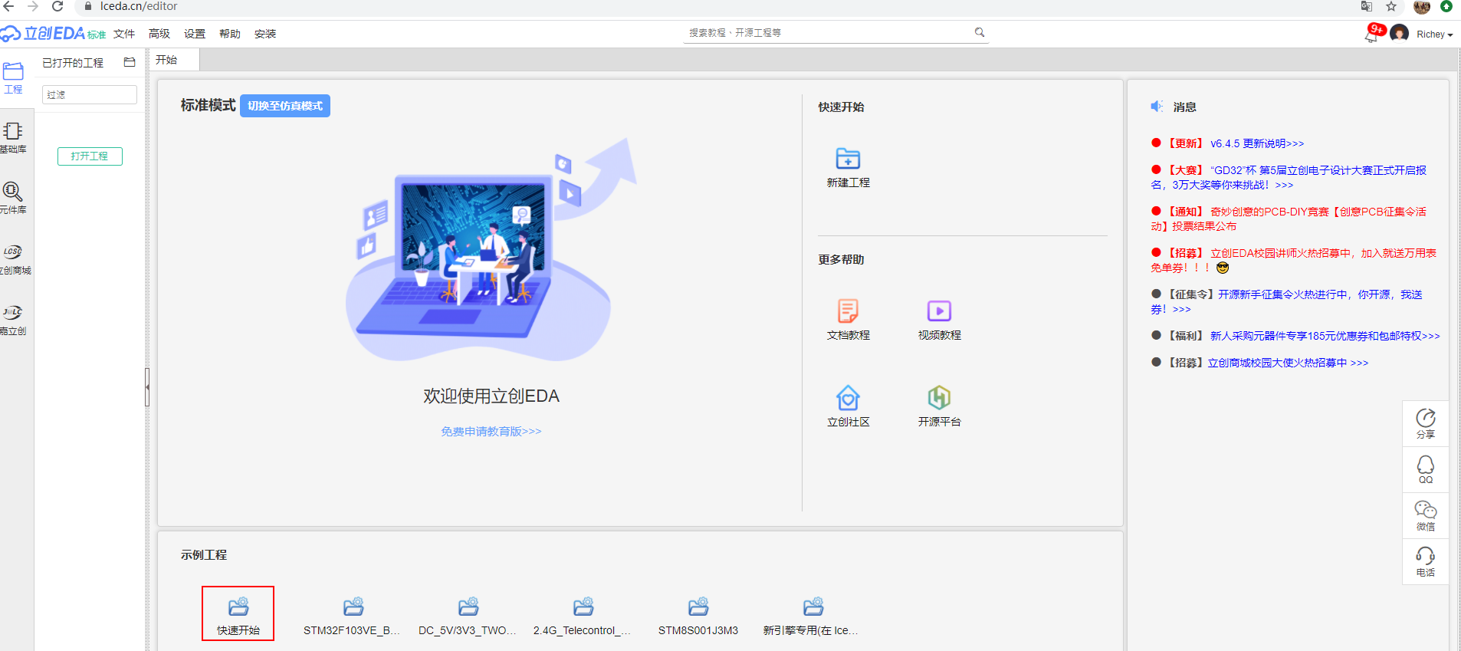The image size is (1461, 651).
Task: Open the Richey account dropdown
Action: coord(1434,35)
